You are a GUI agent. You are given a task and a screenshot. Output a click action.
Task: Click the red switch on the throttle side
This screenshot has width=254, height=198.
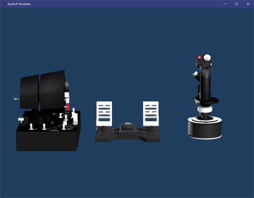(68, 107)
